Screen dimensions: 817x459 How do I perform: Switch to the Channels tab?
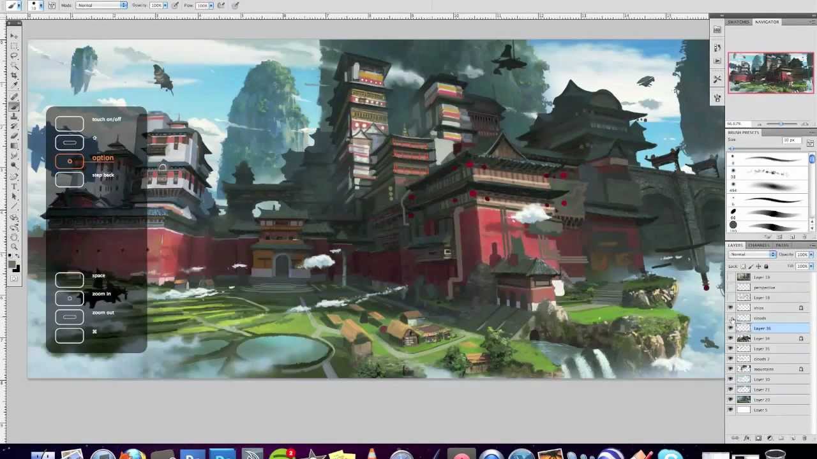760,245
